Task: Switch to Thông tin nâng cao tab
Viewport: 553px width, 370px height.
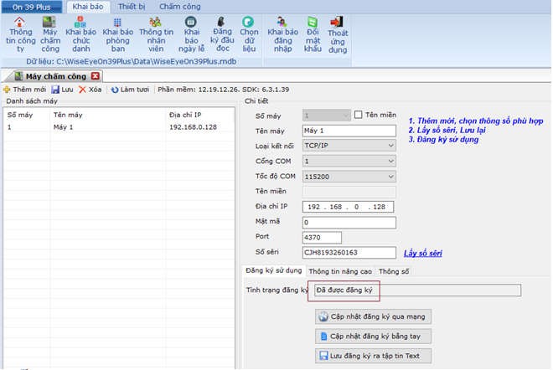Action: pyautogui.click(x=340, y=271)
